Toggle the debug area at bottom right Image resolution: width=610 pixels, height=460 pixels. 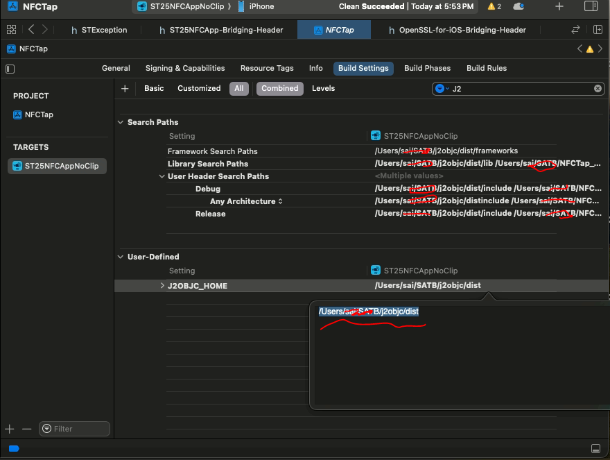tap(595, 449)
